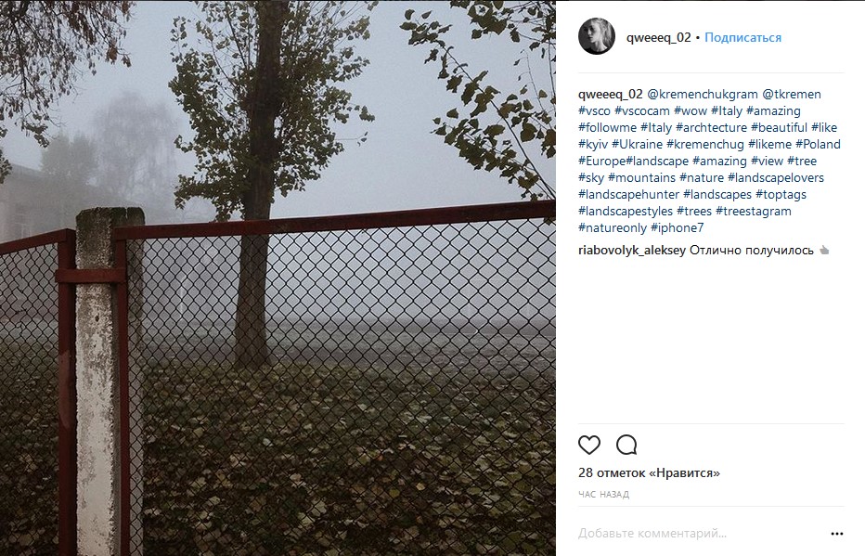Like the post with heart icon
The width and height of the screenshot is (865, 556).
[x=589, y=445]
